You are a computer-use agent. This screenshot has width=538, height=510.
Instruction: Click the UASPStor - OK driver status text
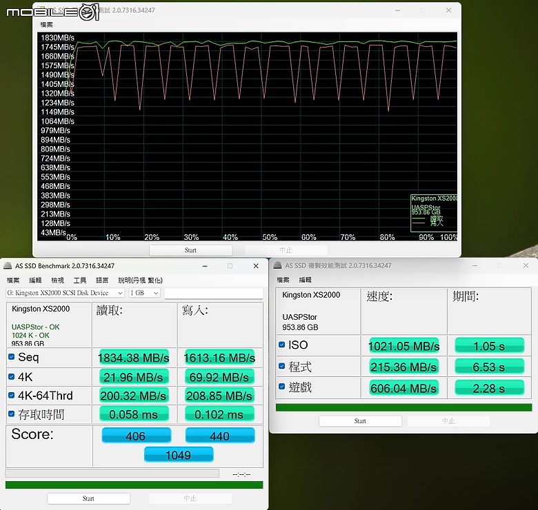coord(35,327)
